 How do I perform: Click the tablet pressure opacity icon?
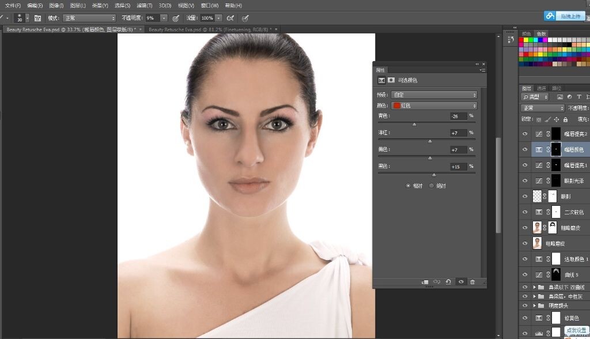click(175, 18)
